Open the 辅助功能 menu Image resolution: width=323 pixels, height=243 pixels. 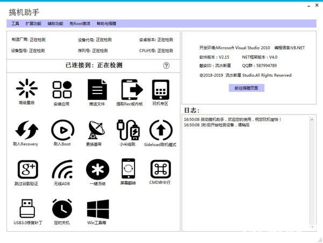coord(55,24)
